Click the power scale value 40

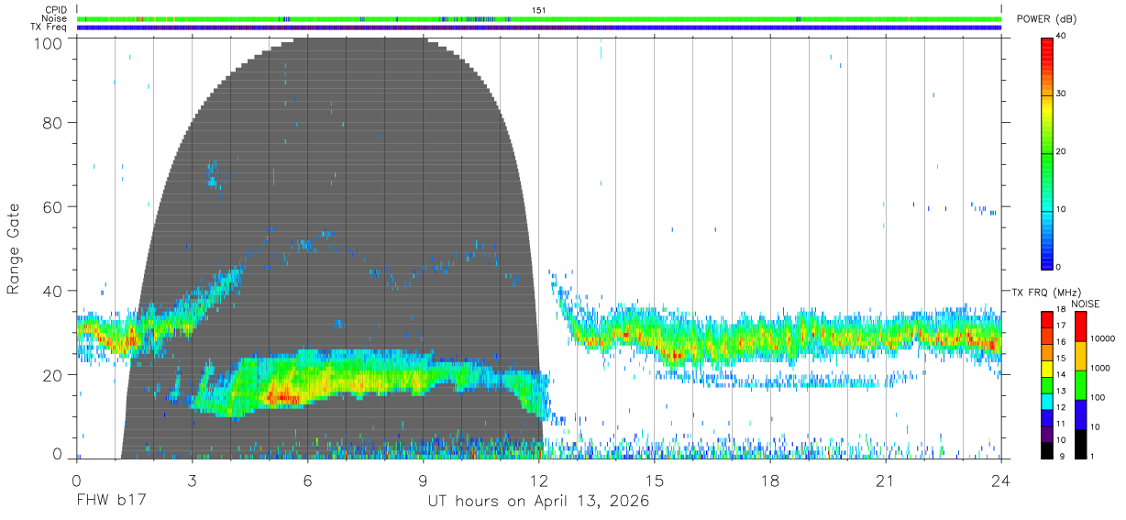tap(1062, 36)
